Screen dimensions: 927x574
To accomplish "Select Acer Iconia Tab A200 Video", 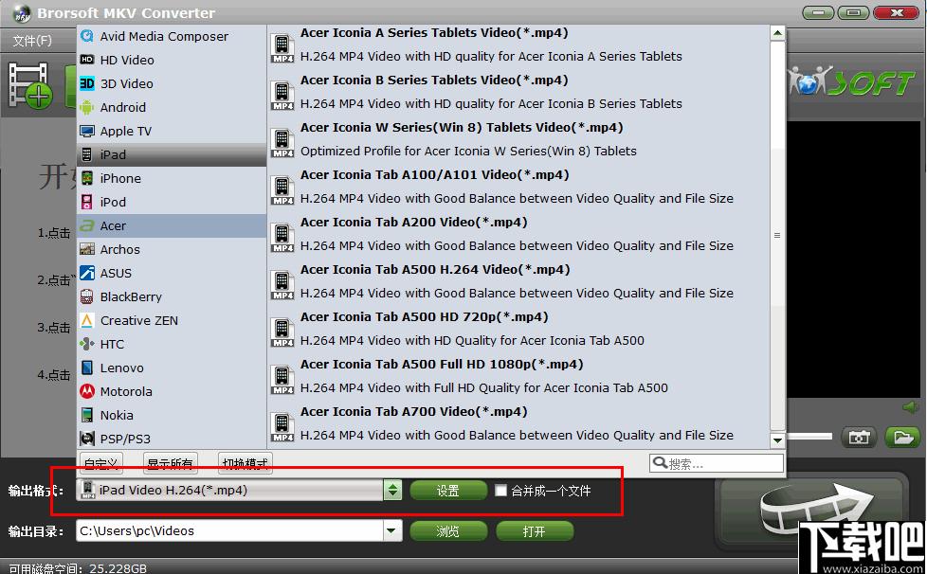I will click(x=519, y=235).
